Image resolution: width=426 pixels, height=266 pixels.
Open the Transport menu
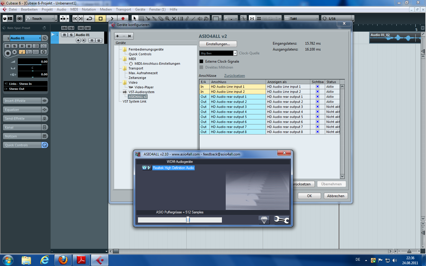click(x=123, y=9)
